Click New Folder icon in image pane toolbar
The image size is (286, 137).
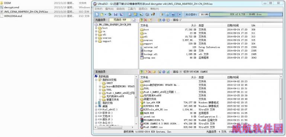pyautogui.click(x=150, y=20)
